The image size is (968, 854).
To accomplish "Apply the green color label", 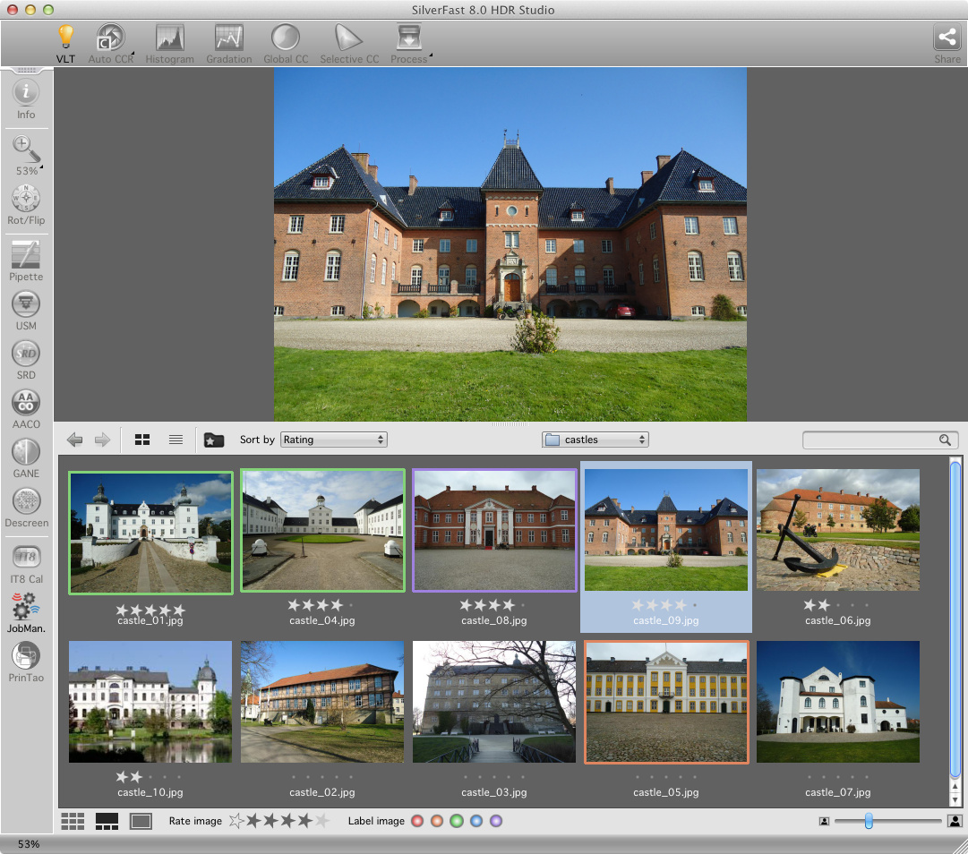I will coord(457,821).
